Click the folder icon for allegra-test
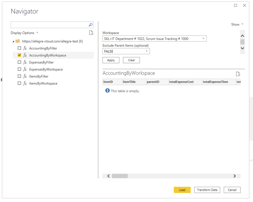This screenshot has width=253, height=202. click(x=18, y=41)
